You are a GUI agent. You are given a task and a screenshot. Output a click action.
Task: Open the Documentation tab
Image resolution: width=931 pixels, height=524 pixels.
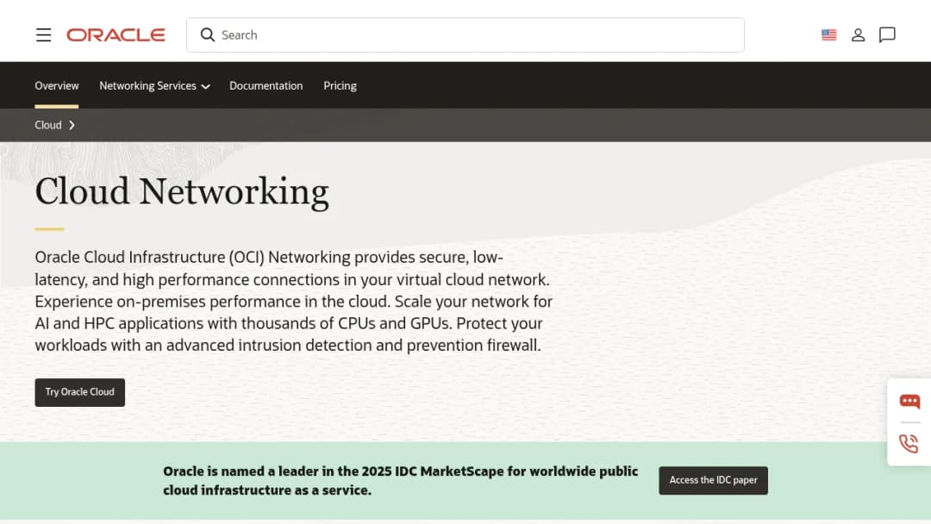266,85
